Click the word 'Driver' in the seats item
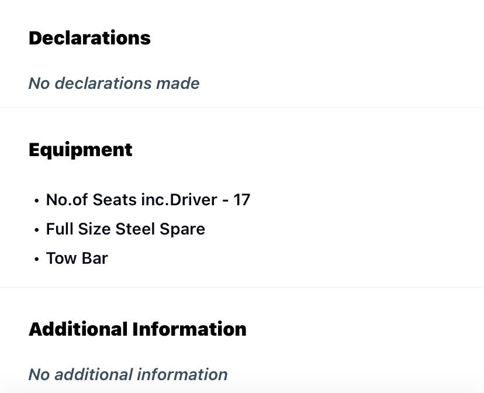 click(x=193, y=199)
